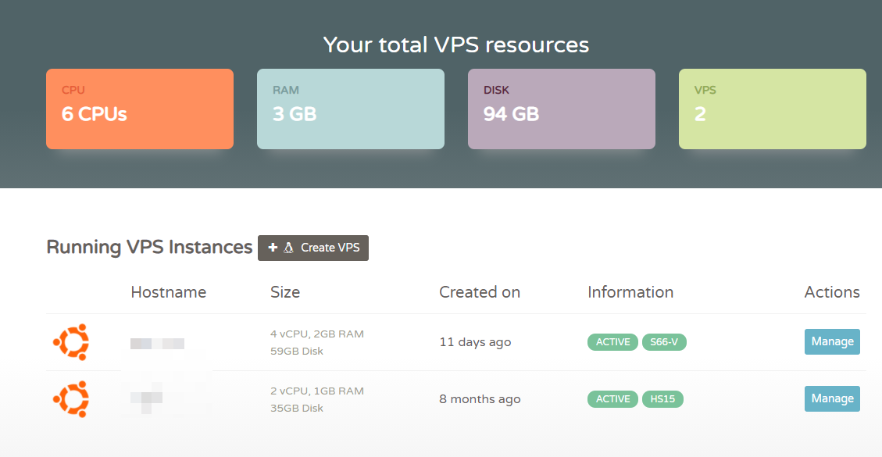Click the Ubuntu icon for the second VPS

70,399
